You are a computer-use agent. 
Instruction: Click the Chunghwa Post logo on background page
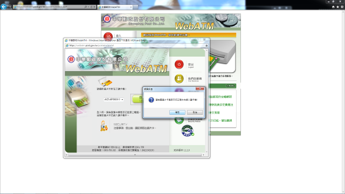tap(107, 19)
